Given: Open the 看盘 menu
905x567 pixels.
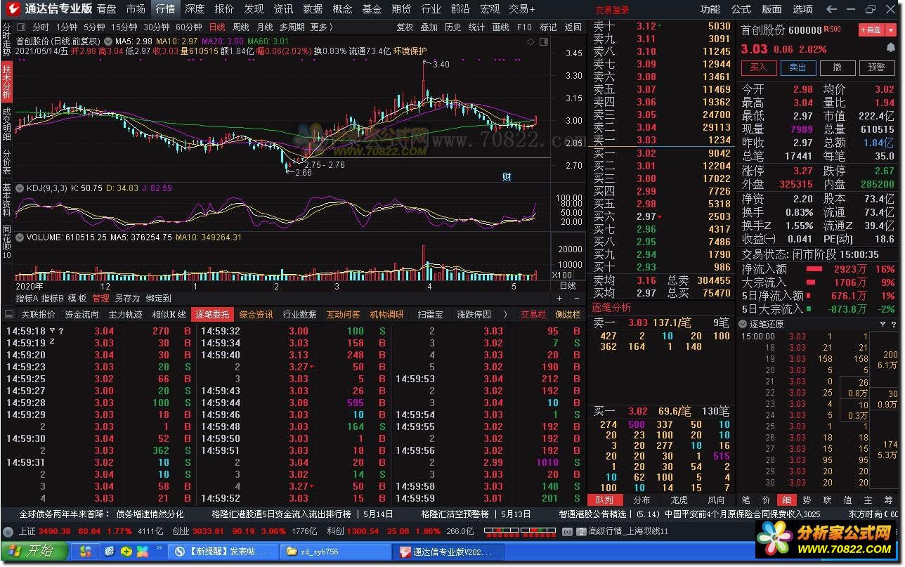Looking at the screenshot, I should pyautogui.click(x=107, y=9).
